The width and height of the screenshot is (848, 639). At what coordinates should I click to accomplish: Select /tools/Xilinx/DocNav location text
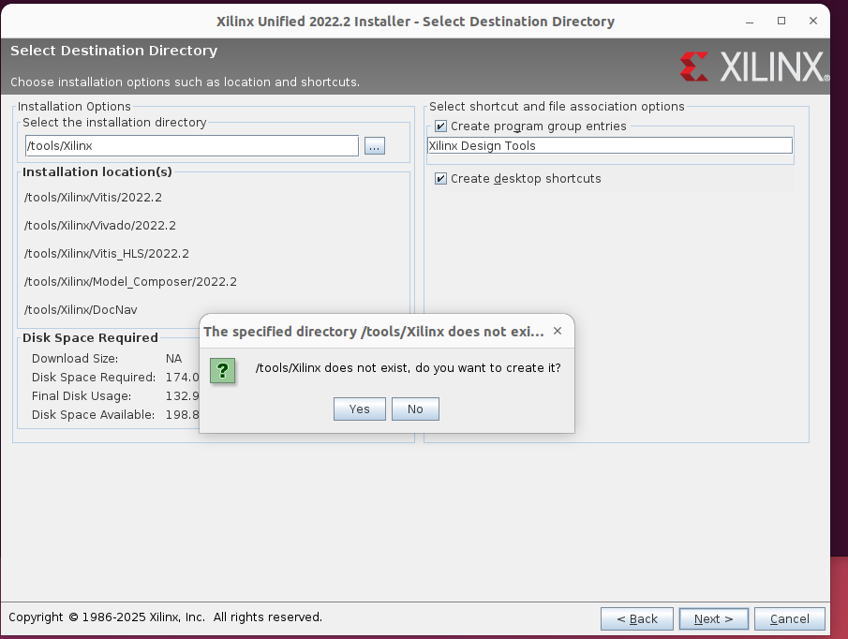pos(81,310)
